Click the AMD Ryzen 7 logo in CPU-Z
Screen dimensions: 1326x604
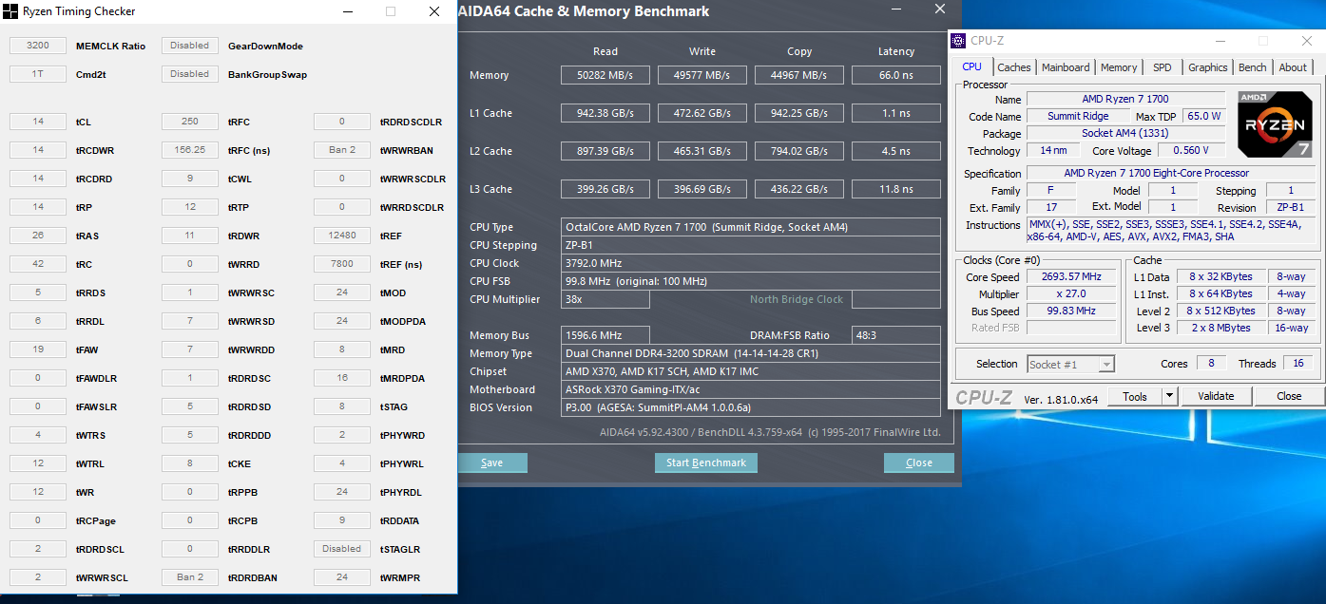pyautogui.click(x=1277, y=123)
